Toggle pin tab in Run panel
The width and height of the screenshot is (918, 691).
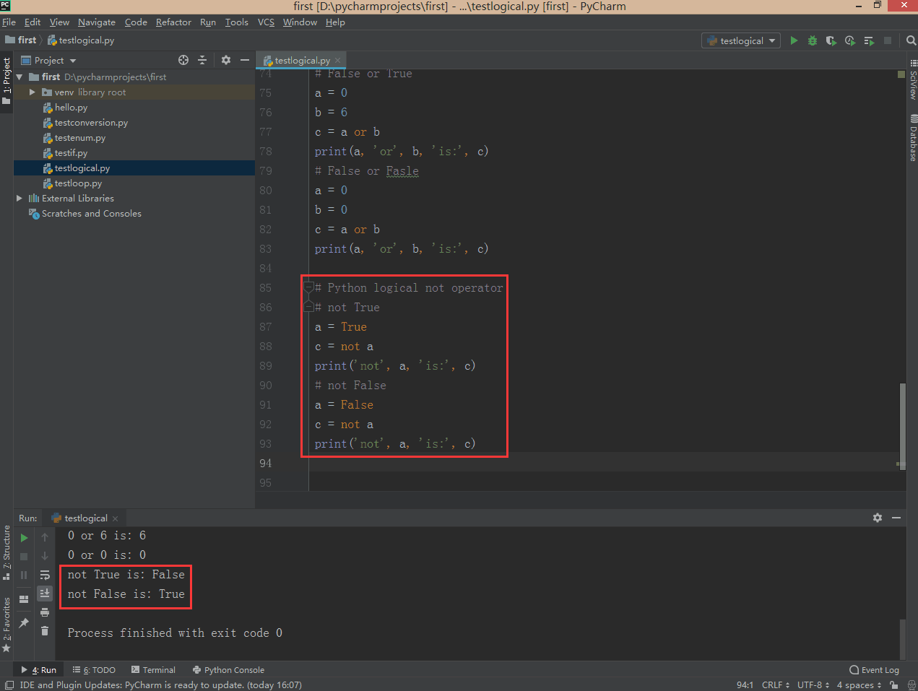click(x=24, y=622)
